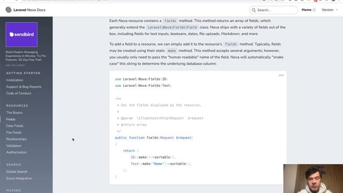This screenshot has height=193, width=343.
Task: Click the Search section heading in sidebar
Action: pyautogui.click(x=13, y=165)
